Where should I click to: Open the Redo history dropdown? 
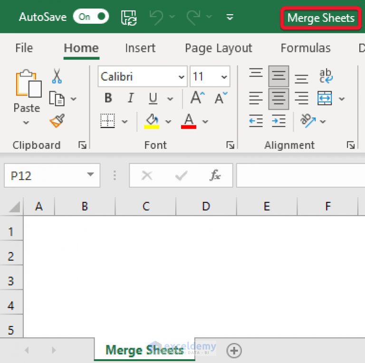209,17
